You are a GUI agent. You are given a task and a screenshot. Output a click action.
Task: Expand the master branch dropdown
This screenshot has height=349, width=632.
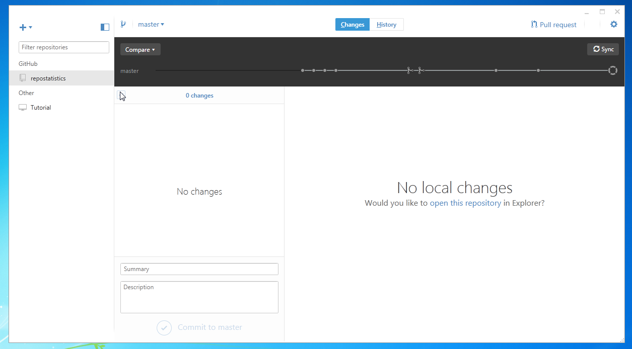pos(151,24)
